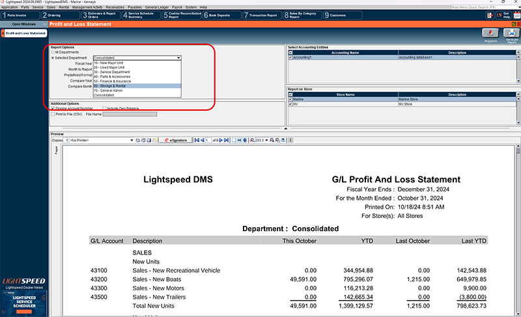The image size is (521, 317).
Task: Go to last page of preview
Action: click(226, 141)
